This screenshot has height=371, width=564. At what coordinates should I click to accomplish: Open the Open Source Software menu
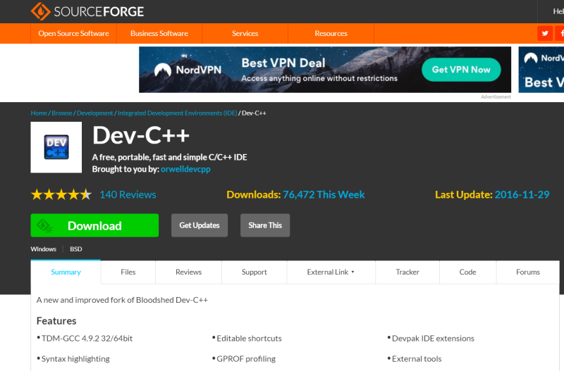click(x=73, y=33)
